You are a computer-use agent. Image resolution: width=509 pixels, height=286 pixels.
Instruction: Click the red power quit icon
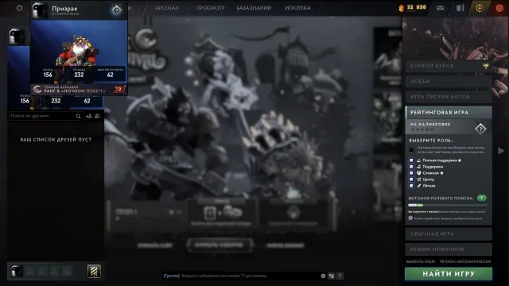pyautogui.click(x=499, y=8)
